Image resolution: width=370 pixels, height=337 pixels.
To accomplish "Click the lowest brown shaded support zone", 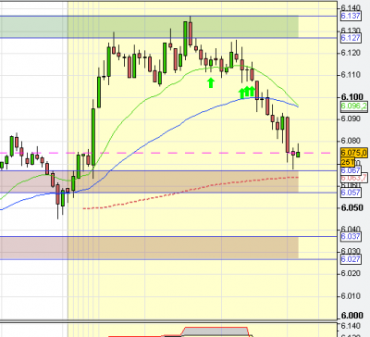I will tap(149, 248).
